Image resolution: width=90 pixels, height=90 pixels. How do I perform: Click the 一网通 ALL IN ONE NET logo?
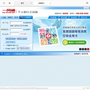point(9,11)
